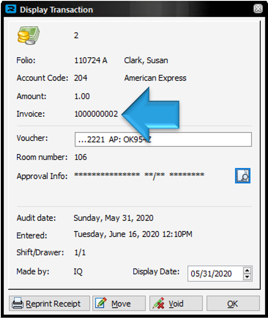Image resolution: width=268 pixels, height=318 pixels.
Task: Increase Display Date with up arrow
Action: pos(248,270)
